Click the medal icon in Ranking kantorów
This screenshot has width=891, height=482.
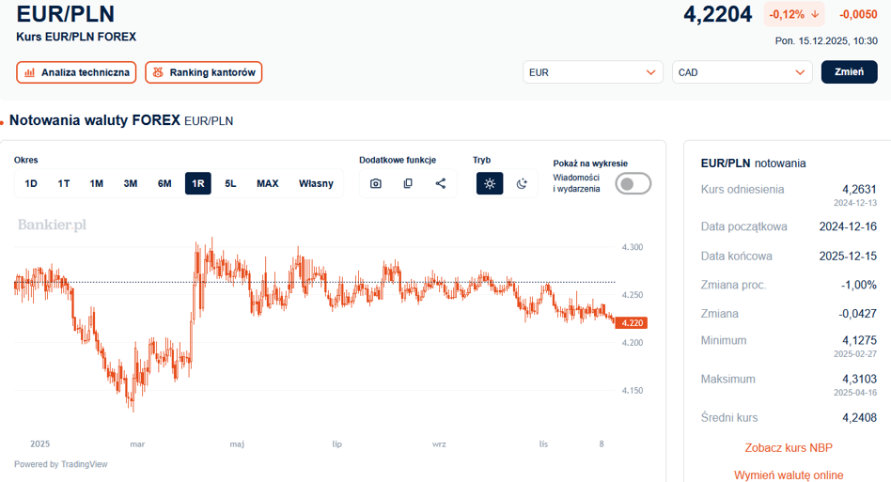[x=158, y=72]
